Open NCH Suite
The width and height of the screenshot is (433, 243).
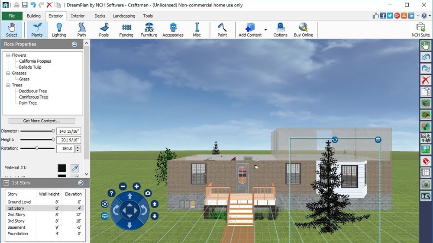(x=420, y=30)
